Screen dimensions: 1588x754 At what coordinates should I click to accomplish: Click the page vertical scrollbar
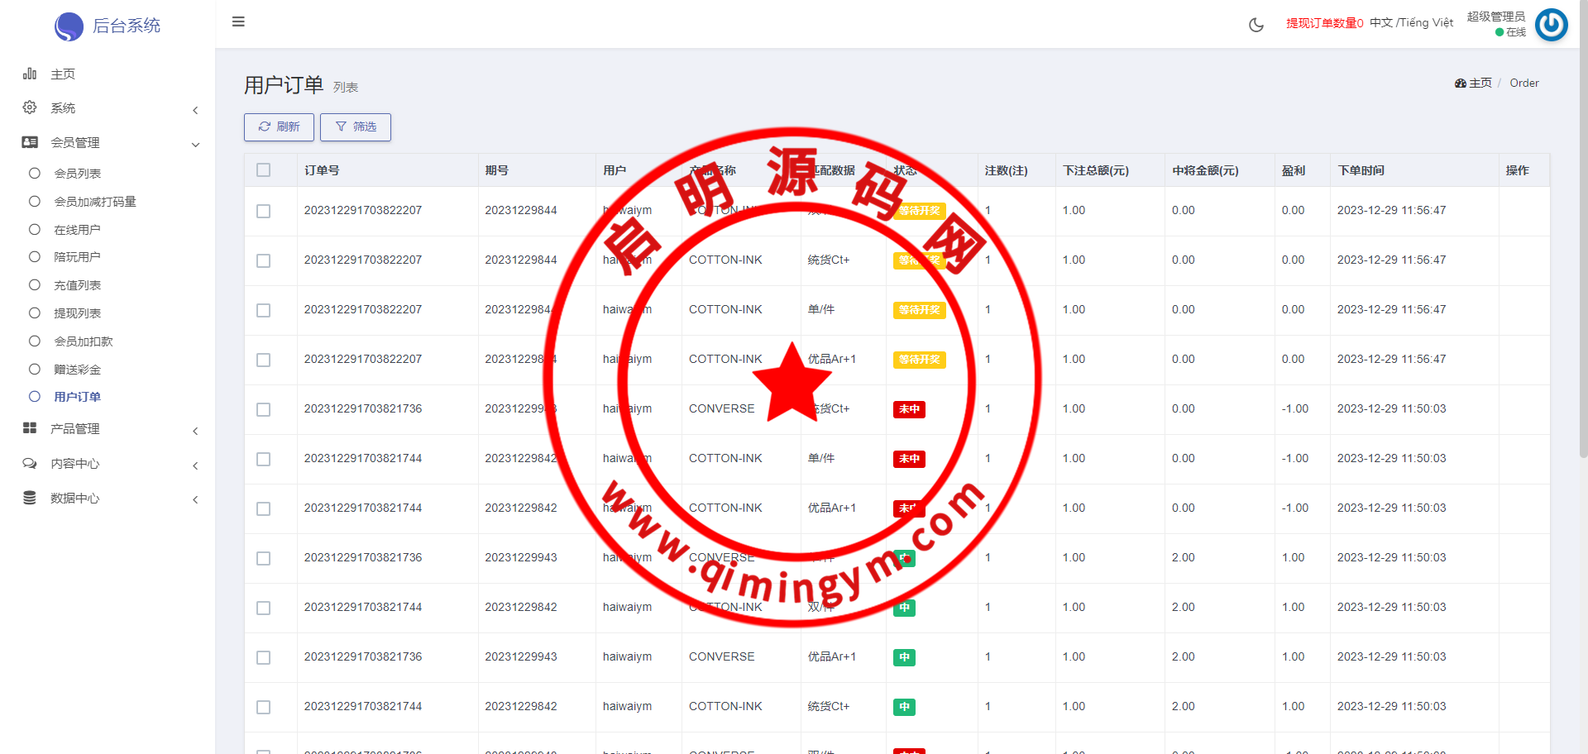click(x=1583, y=248)
